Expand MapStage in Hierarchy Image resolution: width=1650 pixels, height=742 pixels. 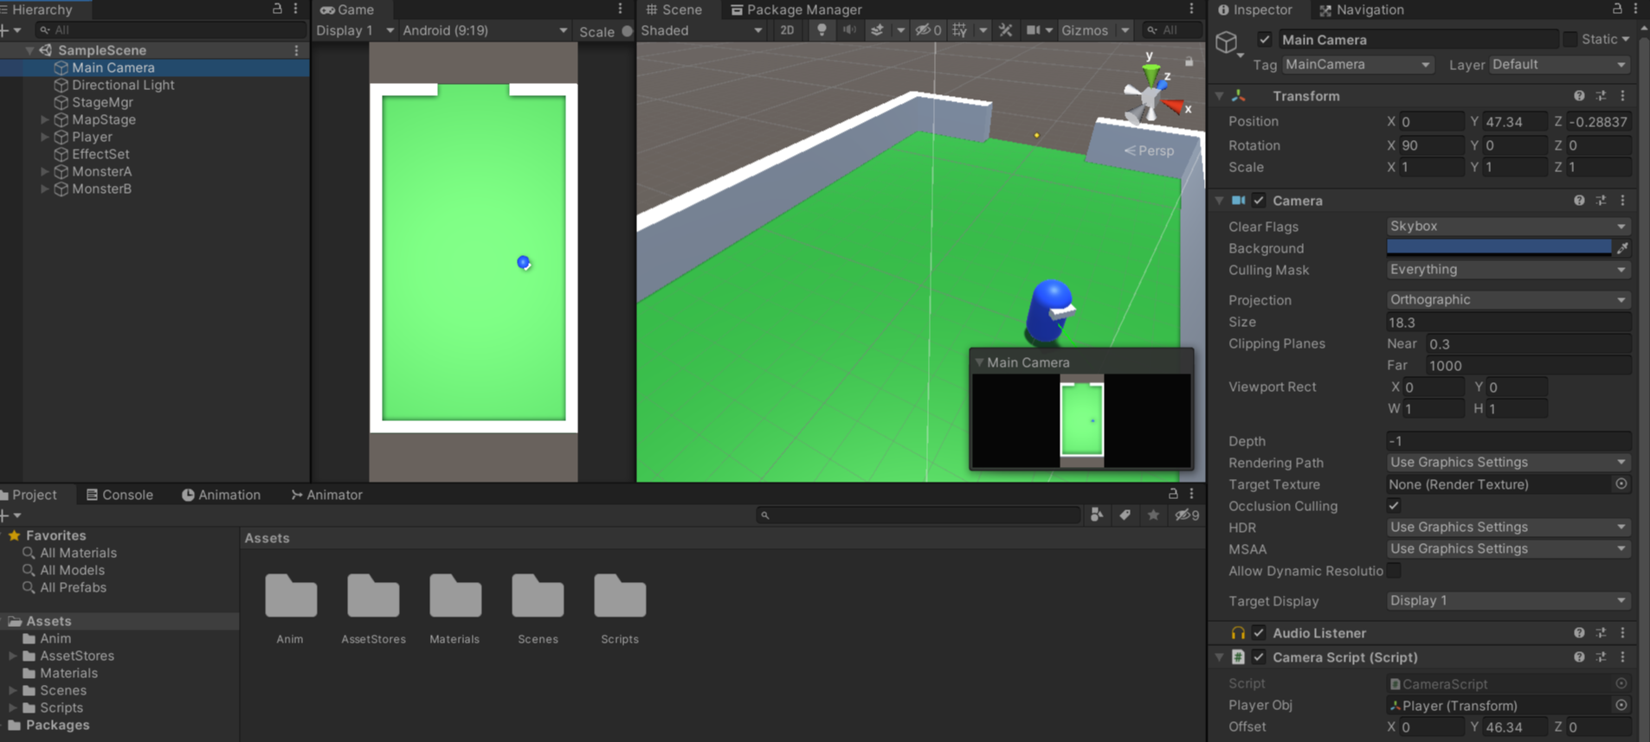(44, 119)
